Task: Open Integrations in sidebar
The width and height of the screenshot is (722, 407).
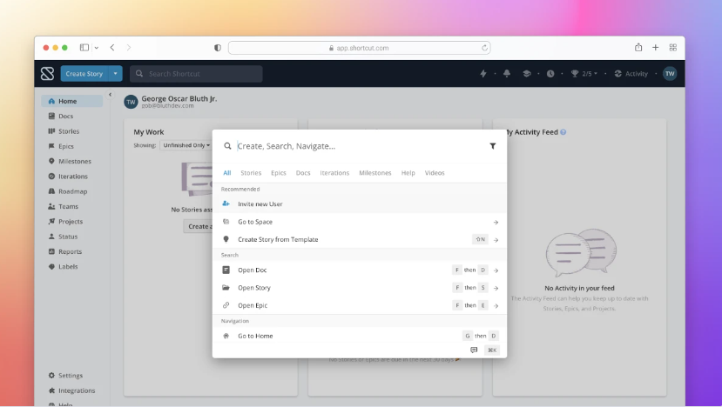Action: pyautogui.click(x=71, y=390)
